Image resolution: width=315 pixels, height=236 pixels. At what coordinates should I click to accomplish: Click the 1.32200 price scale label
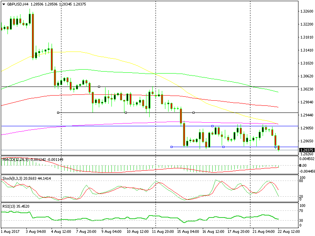point(307,24)
